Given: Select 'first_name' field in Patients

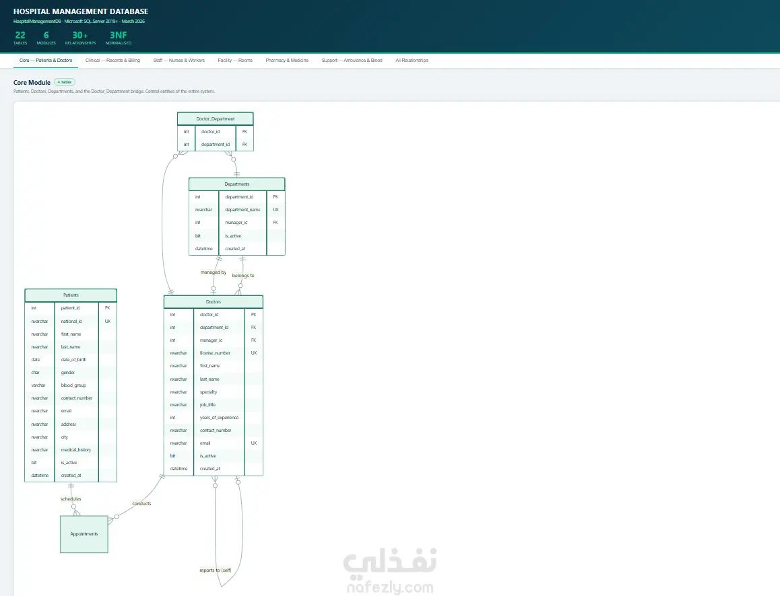Looking at the screenshot, I should click(71, 334).
